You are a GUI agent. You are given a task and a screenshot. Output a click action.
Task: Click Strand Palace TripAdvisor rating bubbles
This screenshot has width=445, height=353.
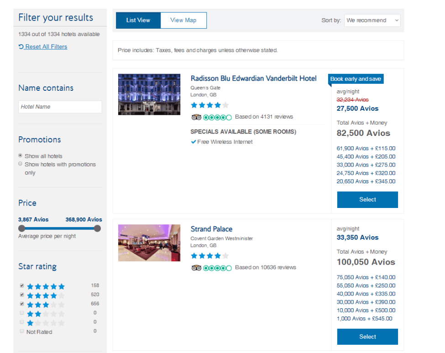(217, 268)
